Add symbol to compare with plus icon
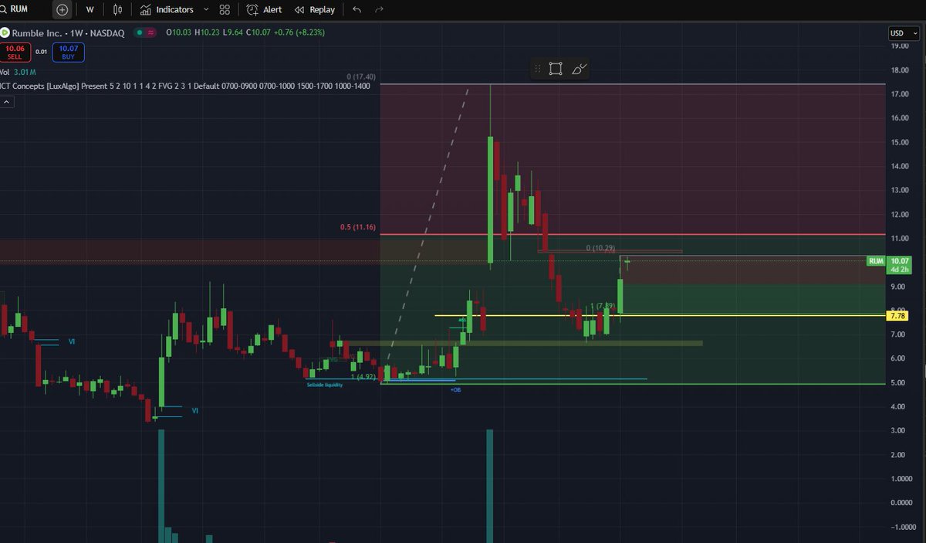 coord(63,9)
